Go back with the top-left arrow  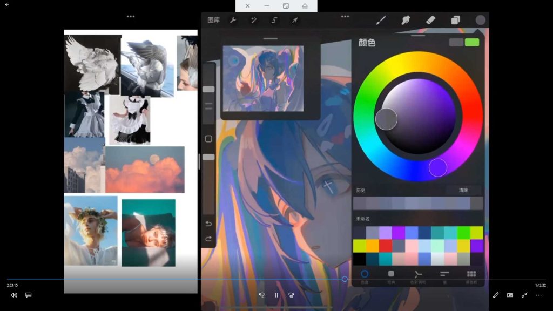[x=6, y=4]
